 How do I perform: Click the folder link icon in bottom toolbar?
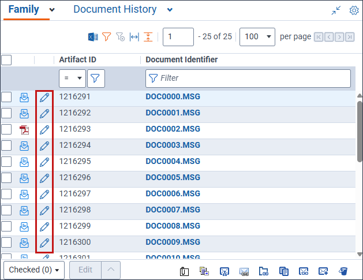[x=264, y=271]
